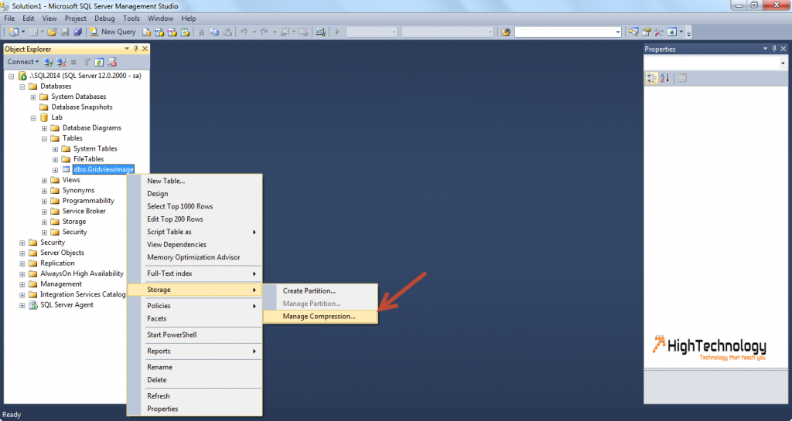Open the Properties panel object dropdown

coord(783,63)
